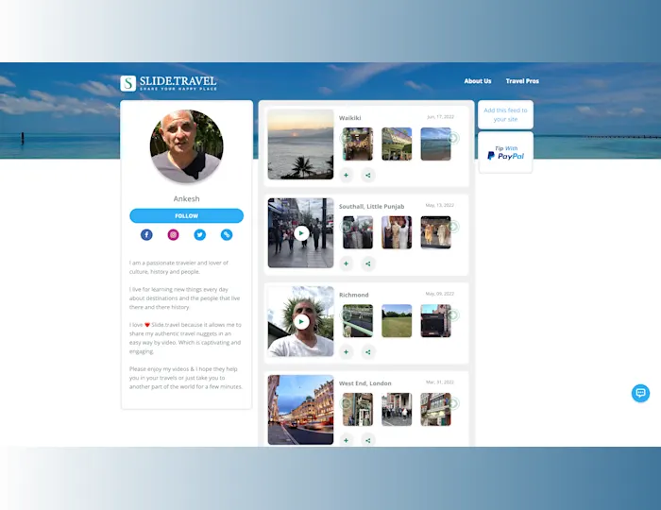Viewport: 661px width, 510px height.
Task: Click the Mar, 31, 2022 date
Action: [440, 382]
